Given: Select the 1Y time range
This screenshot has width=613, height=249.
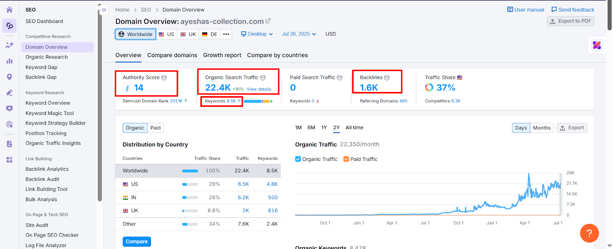Looking at the screenshot, I should coord(324,128).
